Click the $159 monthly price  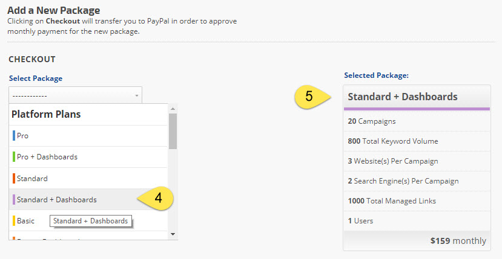point(458,241)
